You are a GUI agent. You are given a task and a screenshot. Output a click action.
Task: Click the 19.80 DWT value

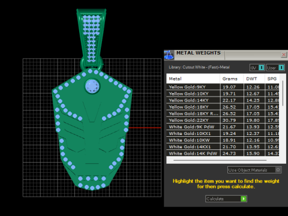point(253,120)
